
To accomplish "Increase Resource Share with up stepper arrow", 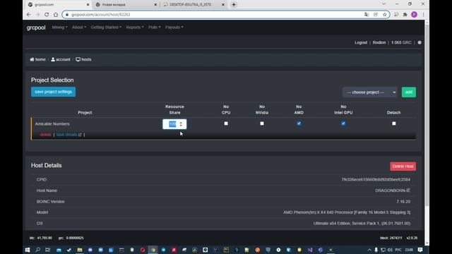I will pos(181,122).
